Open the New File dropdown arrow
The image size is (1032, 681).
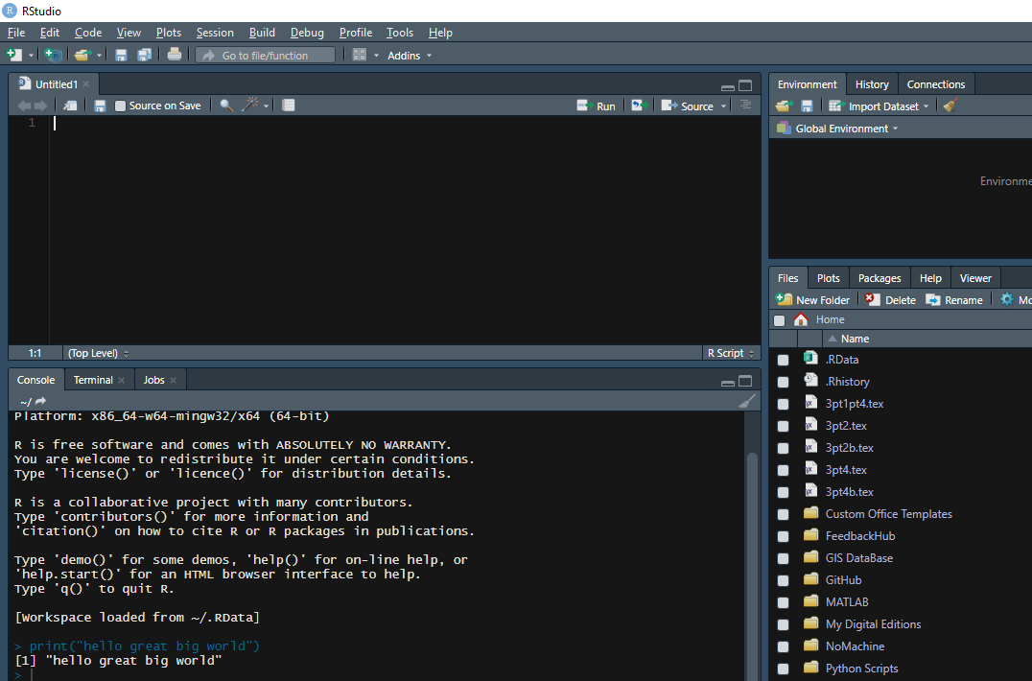coord(31,56)
